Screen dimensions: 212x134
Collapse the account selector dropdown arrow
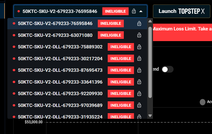(x=141, y=11)
